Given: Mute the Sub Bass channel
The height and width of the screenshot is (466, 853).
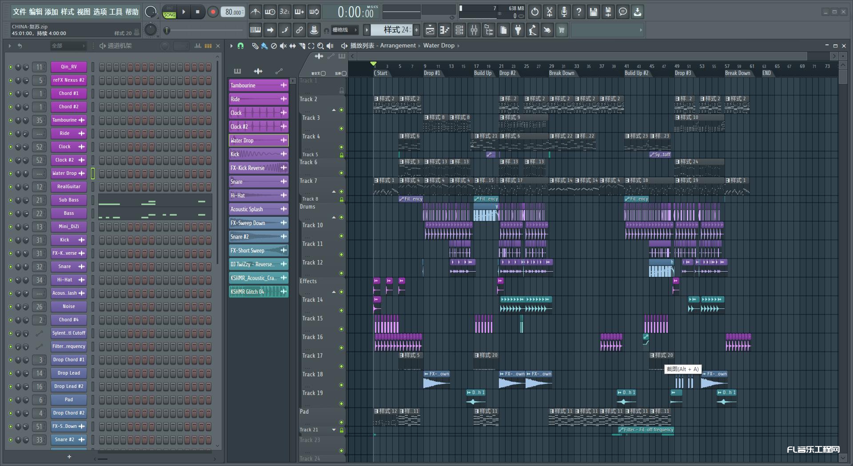Looking at the screenshot, I should [11, 200].
